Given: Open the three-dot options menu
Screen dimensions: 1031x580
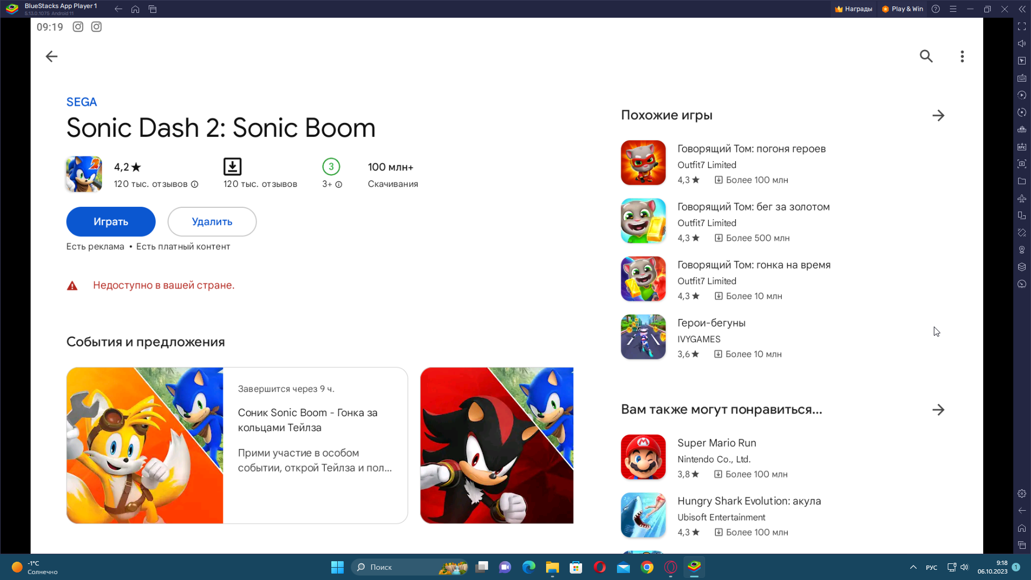Looking at the screenshot, I should (x=962, y=56).
